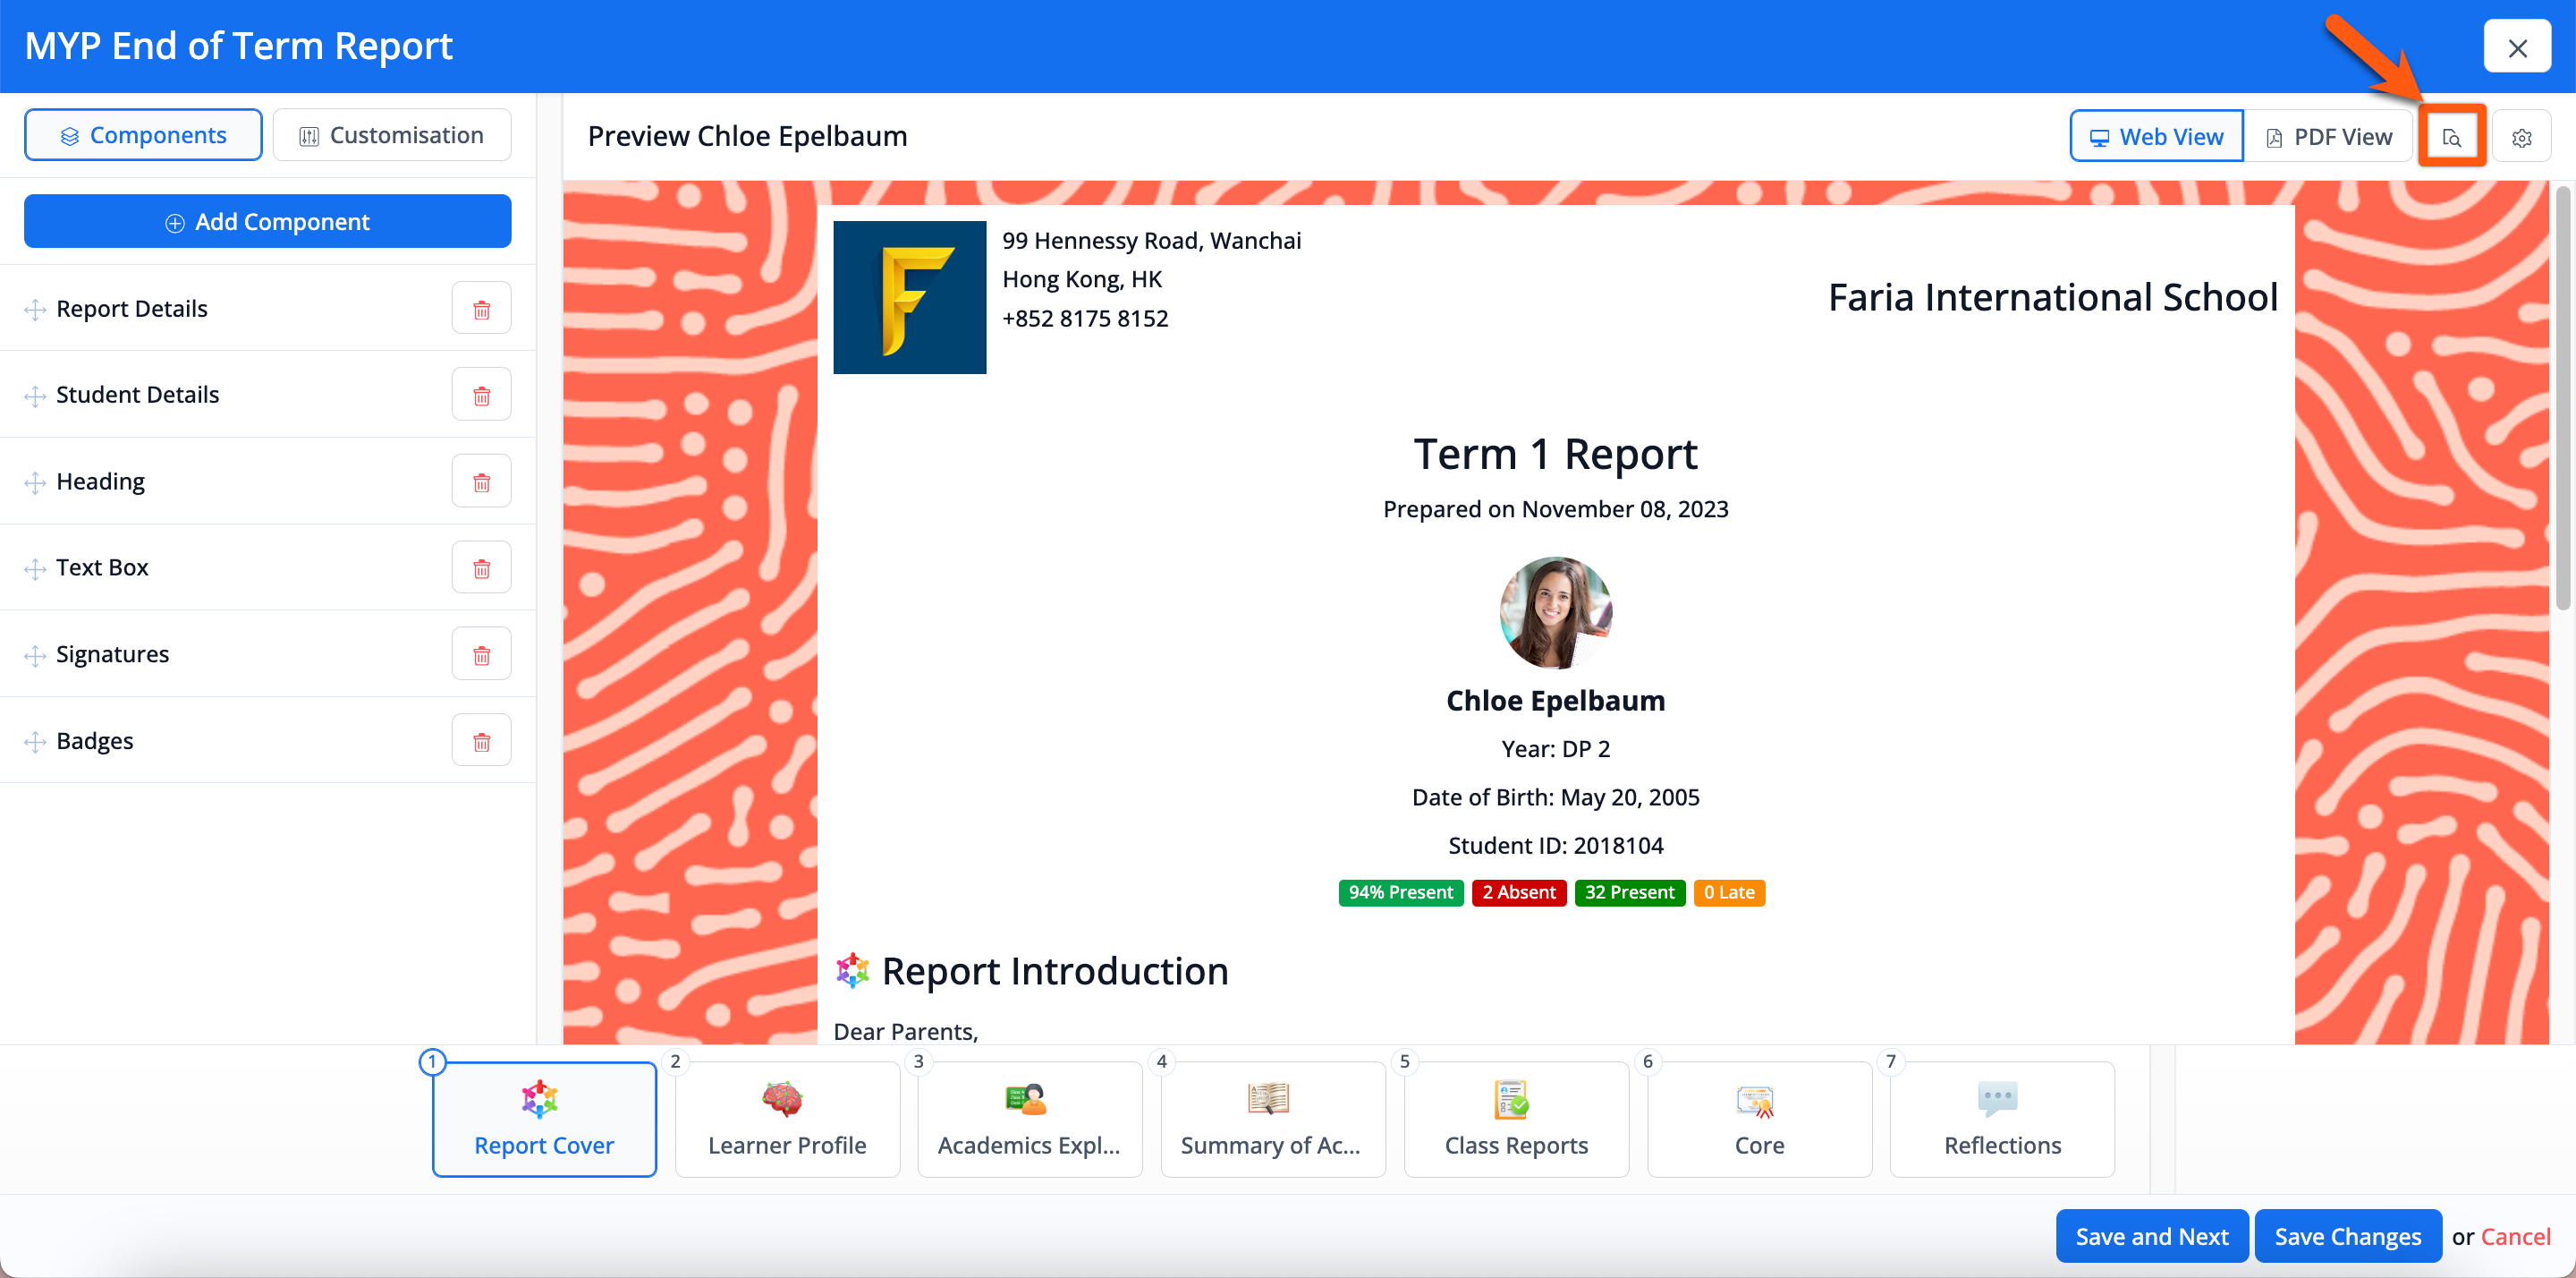The width and height of the screenshot is (2576, 1278).
Task: Delete the Report Details component
Action: (x=481, y=308)
